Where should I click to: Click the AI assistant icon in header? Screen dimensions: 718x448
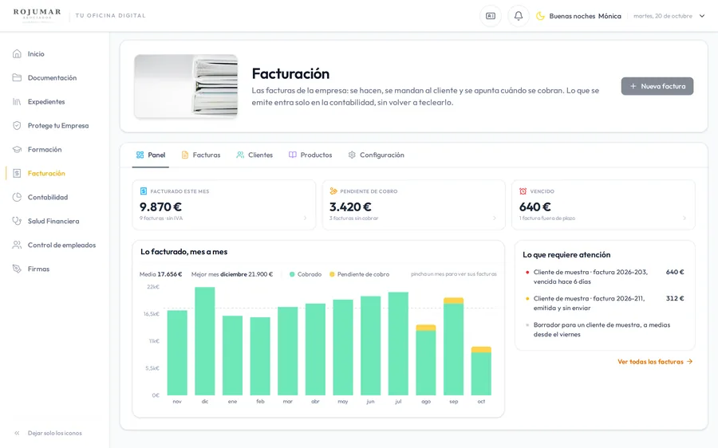[491, 16]
